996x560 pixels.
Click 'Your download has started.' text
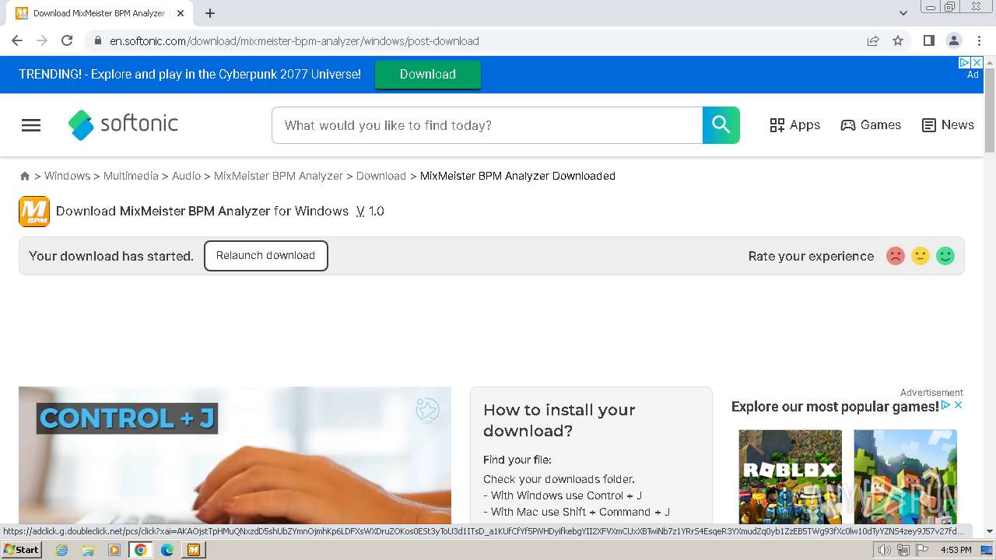(x=111, y=256)
